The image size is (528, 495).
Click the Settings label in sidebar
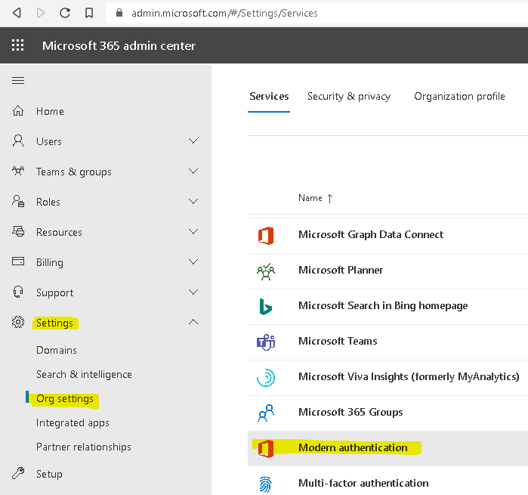54,323
